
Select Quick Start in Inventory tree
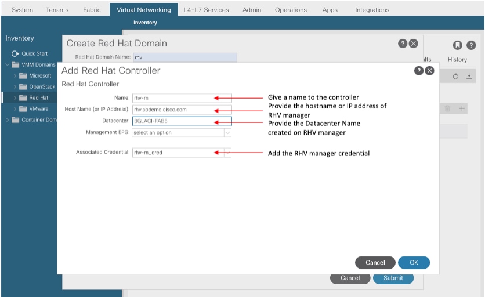click(x=34, y=53)
